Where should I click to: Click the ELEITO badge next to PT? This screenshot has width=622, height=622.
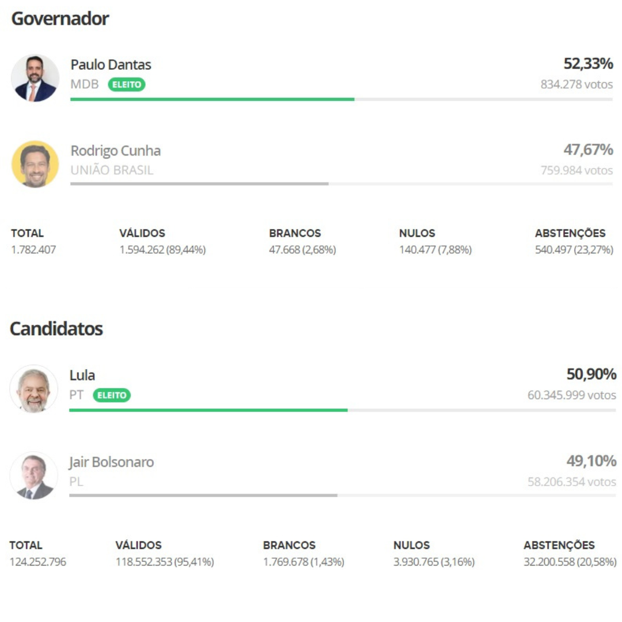(x=112, y=396)
